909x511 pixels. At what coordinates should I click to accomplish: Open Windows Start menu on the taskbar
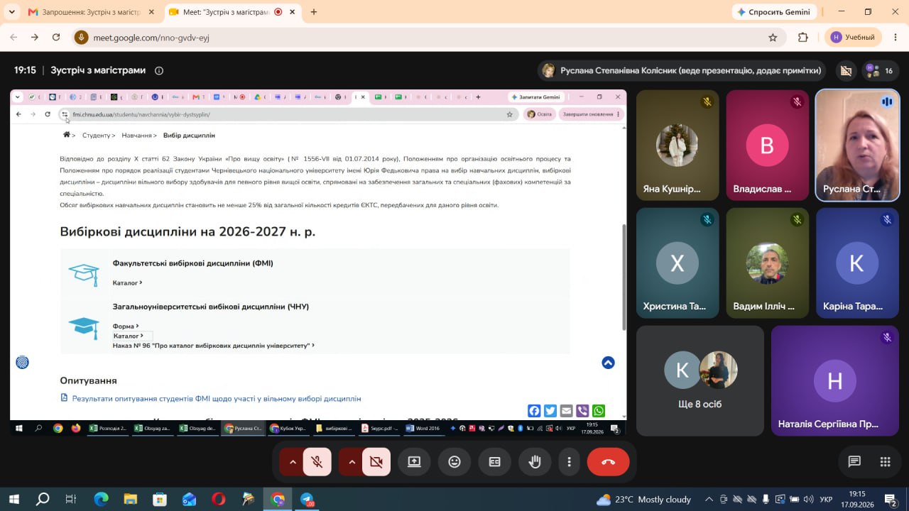[13, 500]
